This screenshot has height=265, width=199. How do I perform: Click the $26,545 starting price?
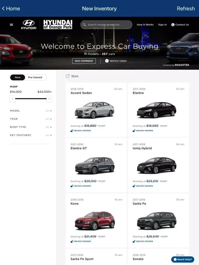153,236
